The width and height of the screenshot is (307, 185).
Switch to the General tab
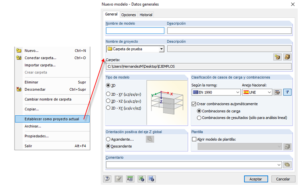111,14
